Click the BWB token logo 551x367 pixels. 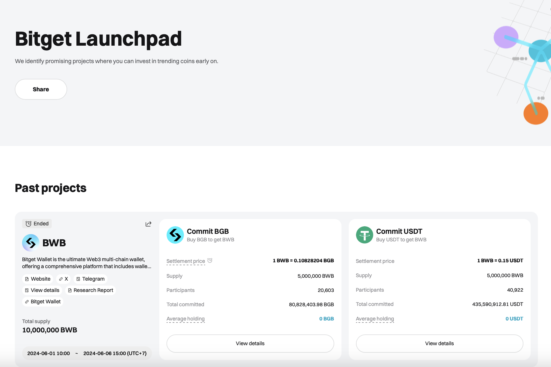click(31, 243)
